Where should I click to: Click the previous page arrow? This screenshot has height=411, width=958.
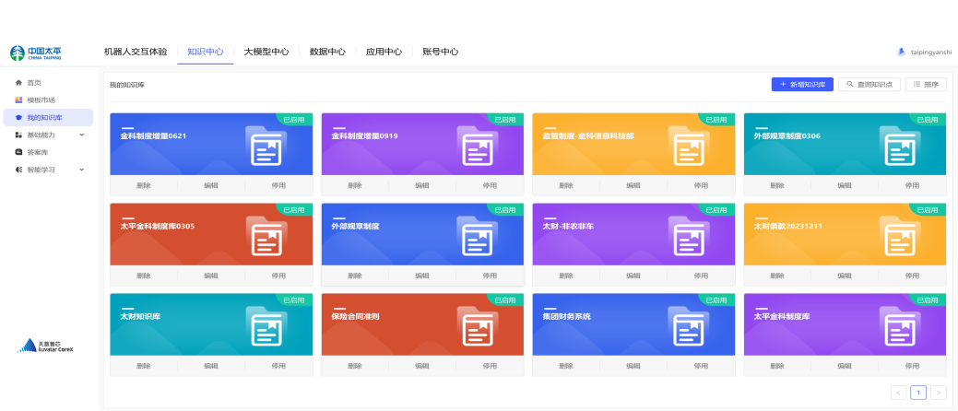898,393
